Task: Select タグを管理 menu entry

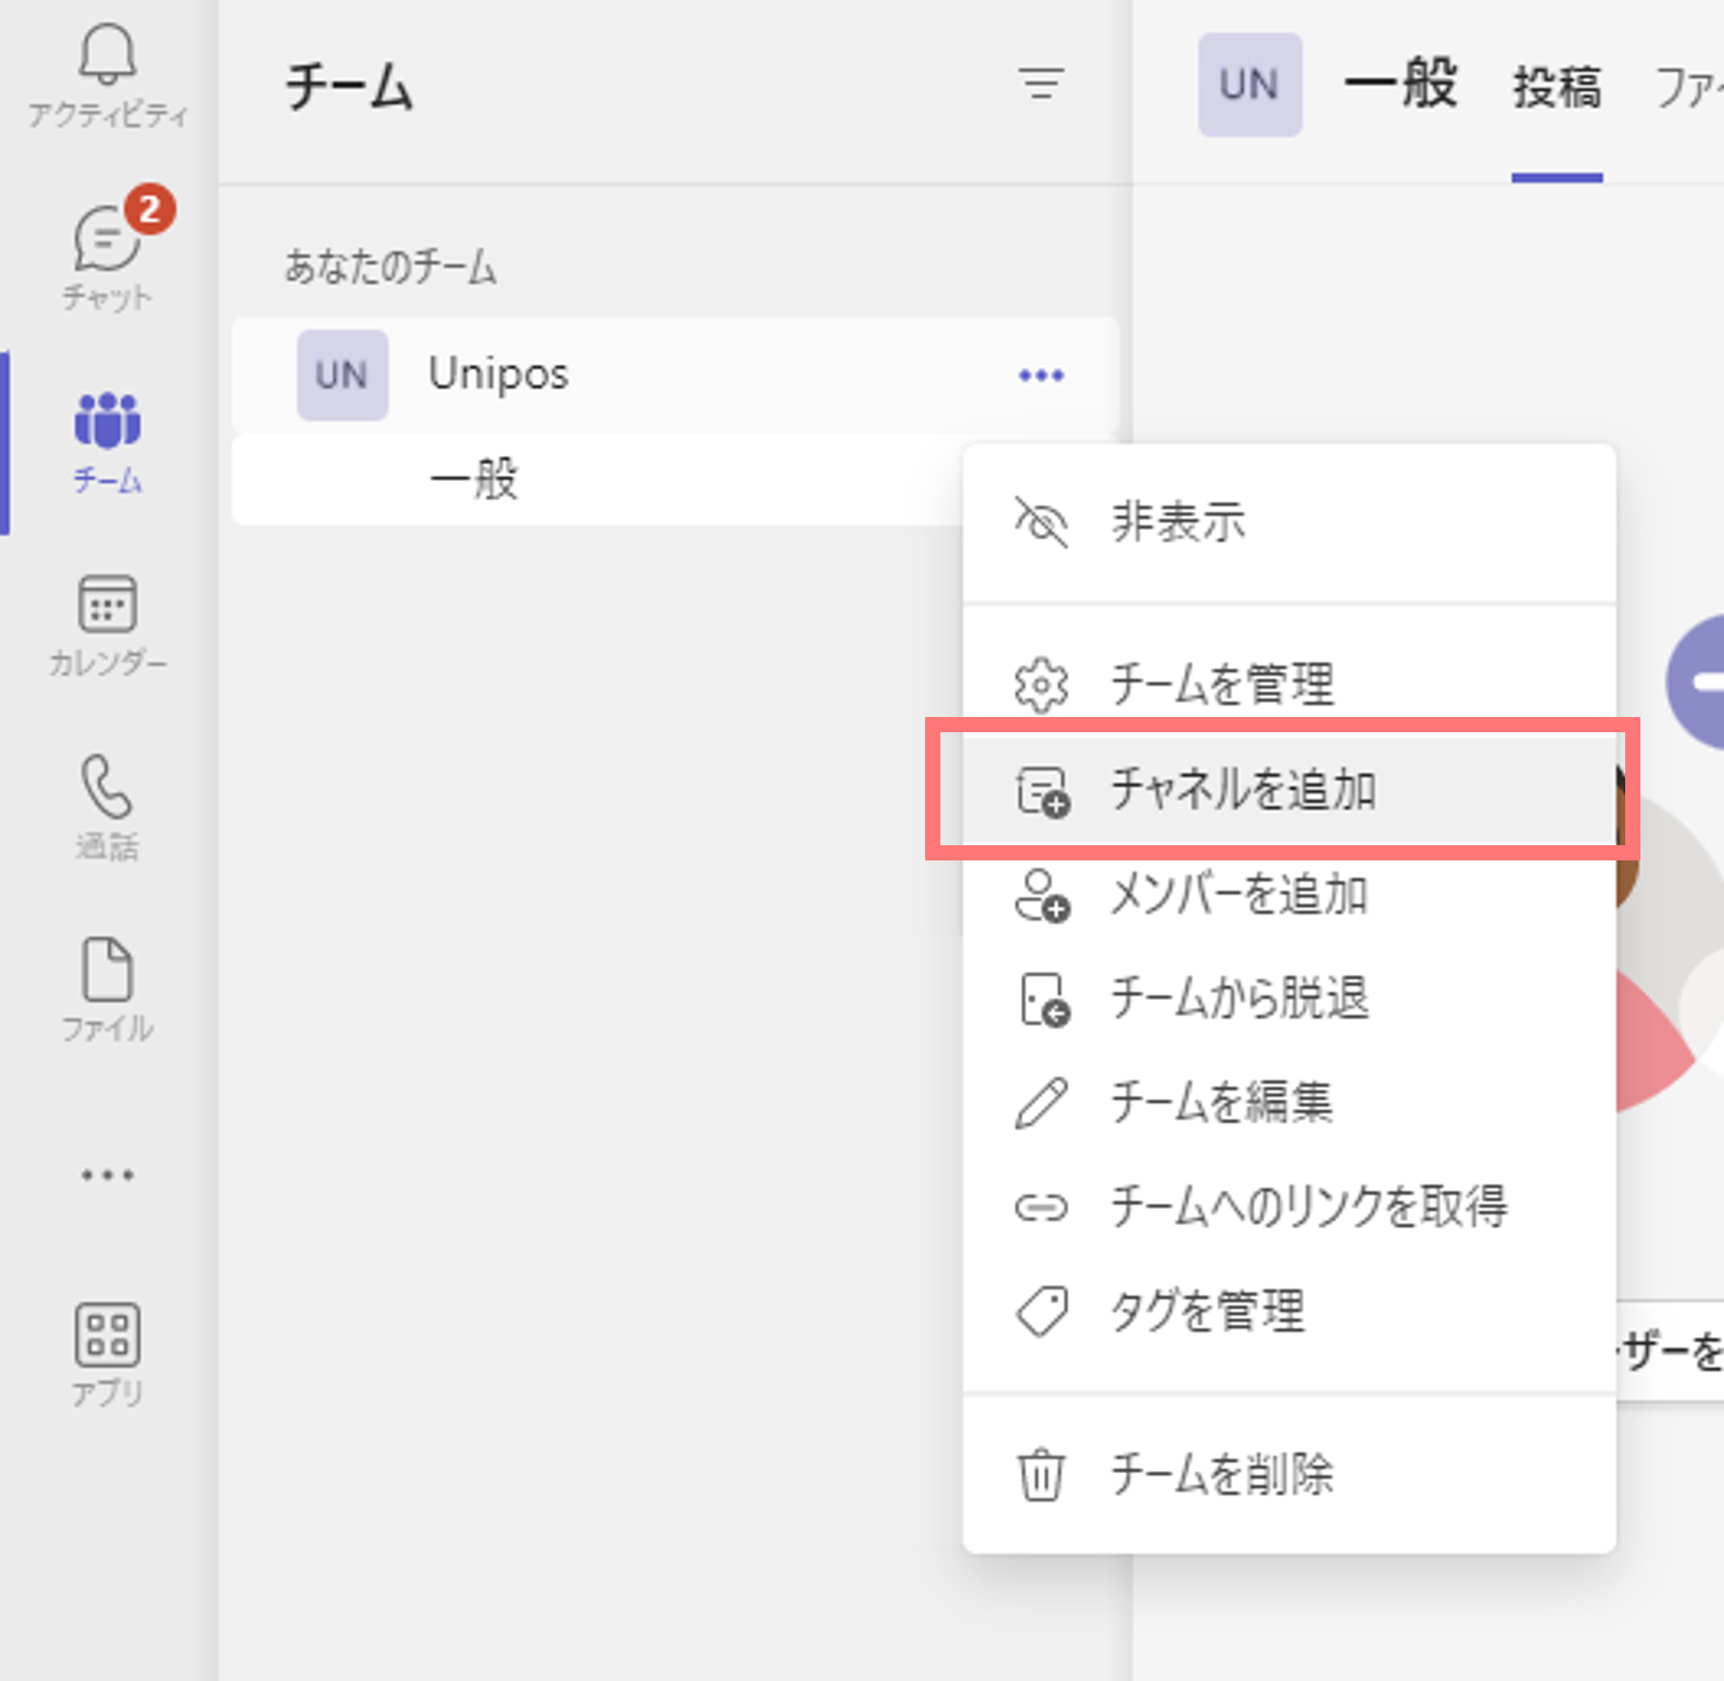Action: click(1289, 1312)
